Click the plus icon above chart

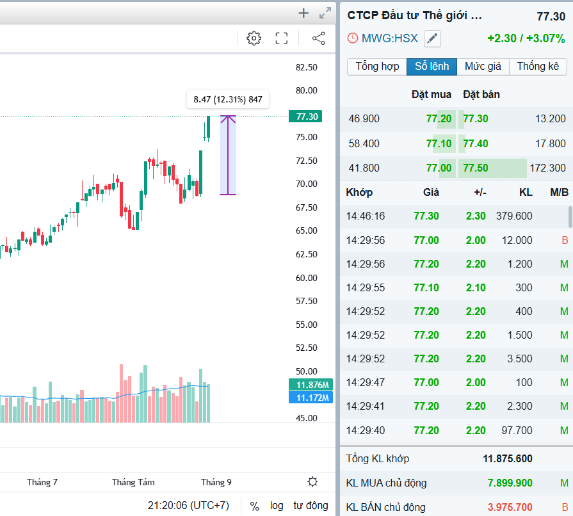click(303, 13)
